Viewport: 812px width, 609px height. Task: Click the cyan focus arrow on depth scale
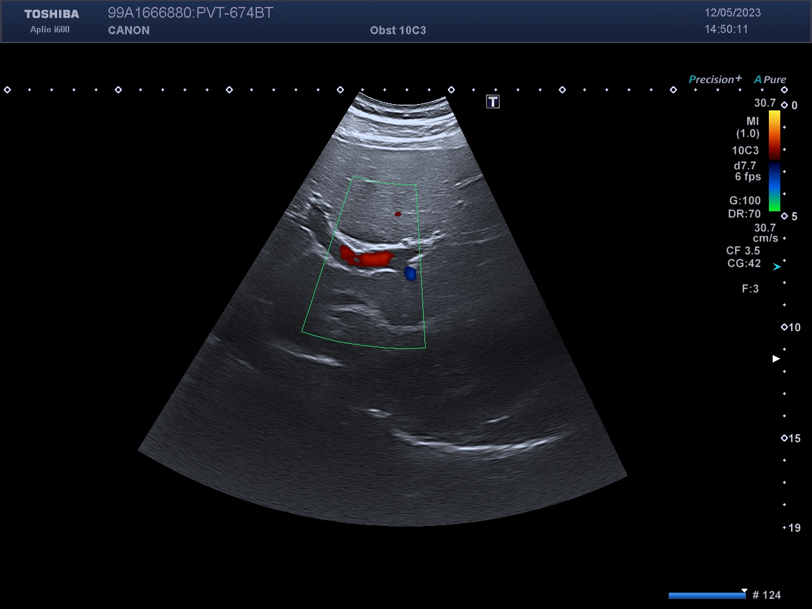pos(776,267)
